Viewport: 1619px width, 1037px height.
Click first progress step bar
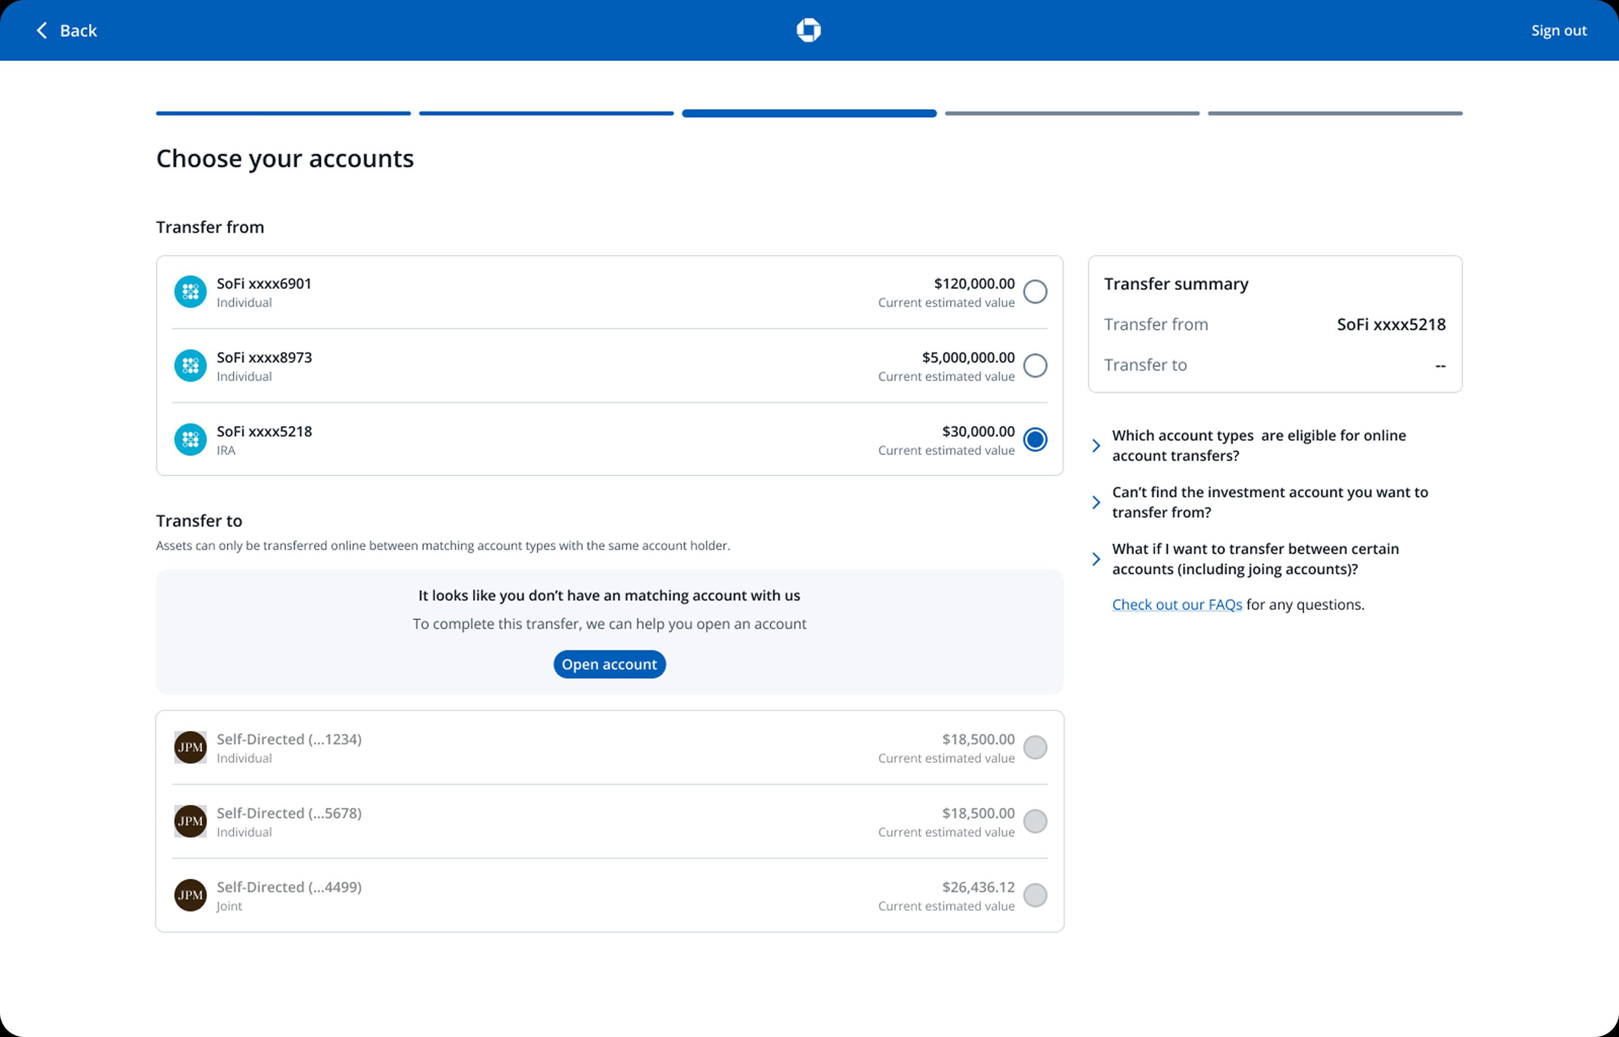284,114
